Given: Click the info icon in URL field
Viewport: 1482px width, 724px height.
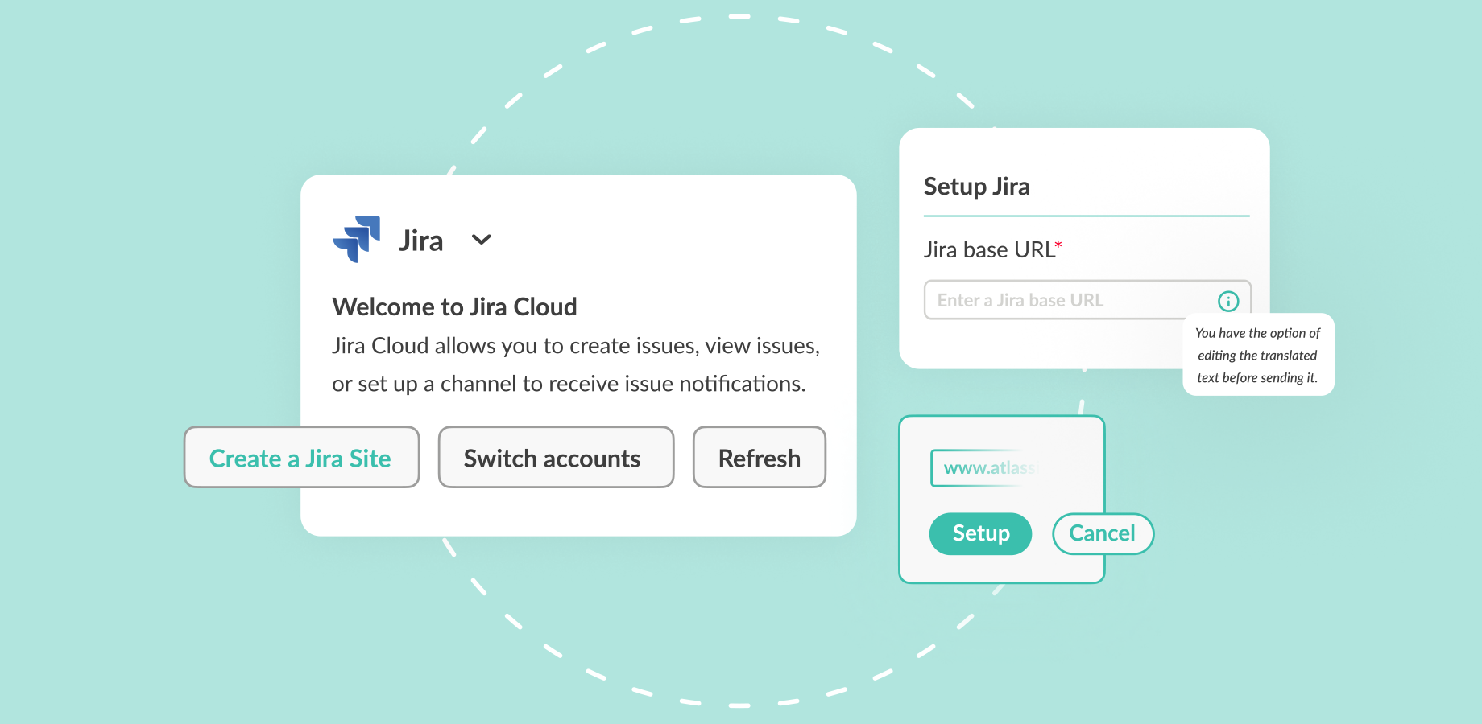Looking at the screenshot, I should pos(1228,301).
